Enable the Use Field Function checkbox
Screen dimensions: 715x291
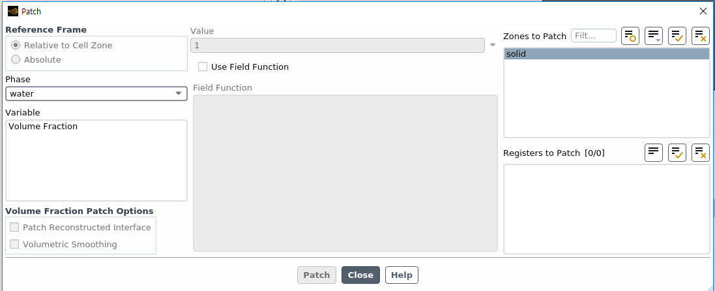click(x=203, y=67)
